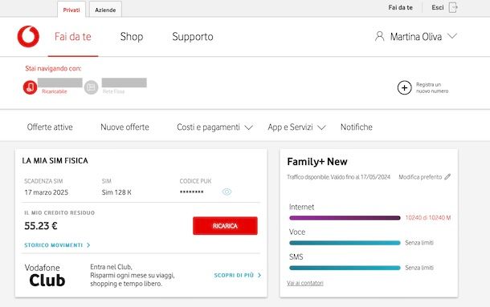Viewport: 490px width, 307px height.
Task: Open the Fai da te main menu
Action: 73,37
